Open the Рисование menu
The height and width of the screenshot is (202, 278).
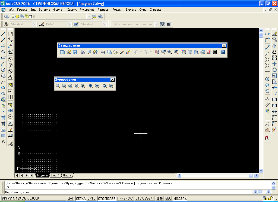[87, 10]
